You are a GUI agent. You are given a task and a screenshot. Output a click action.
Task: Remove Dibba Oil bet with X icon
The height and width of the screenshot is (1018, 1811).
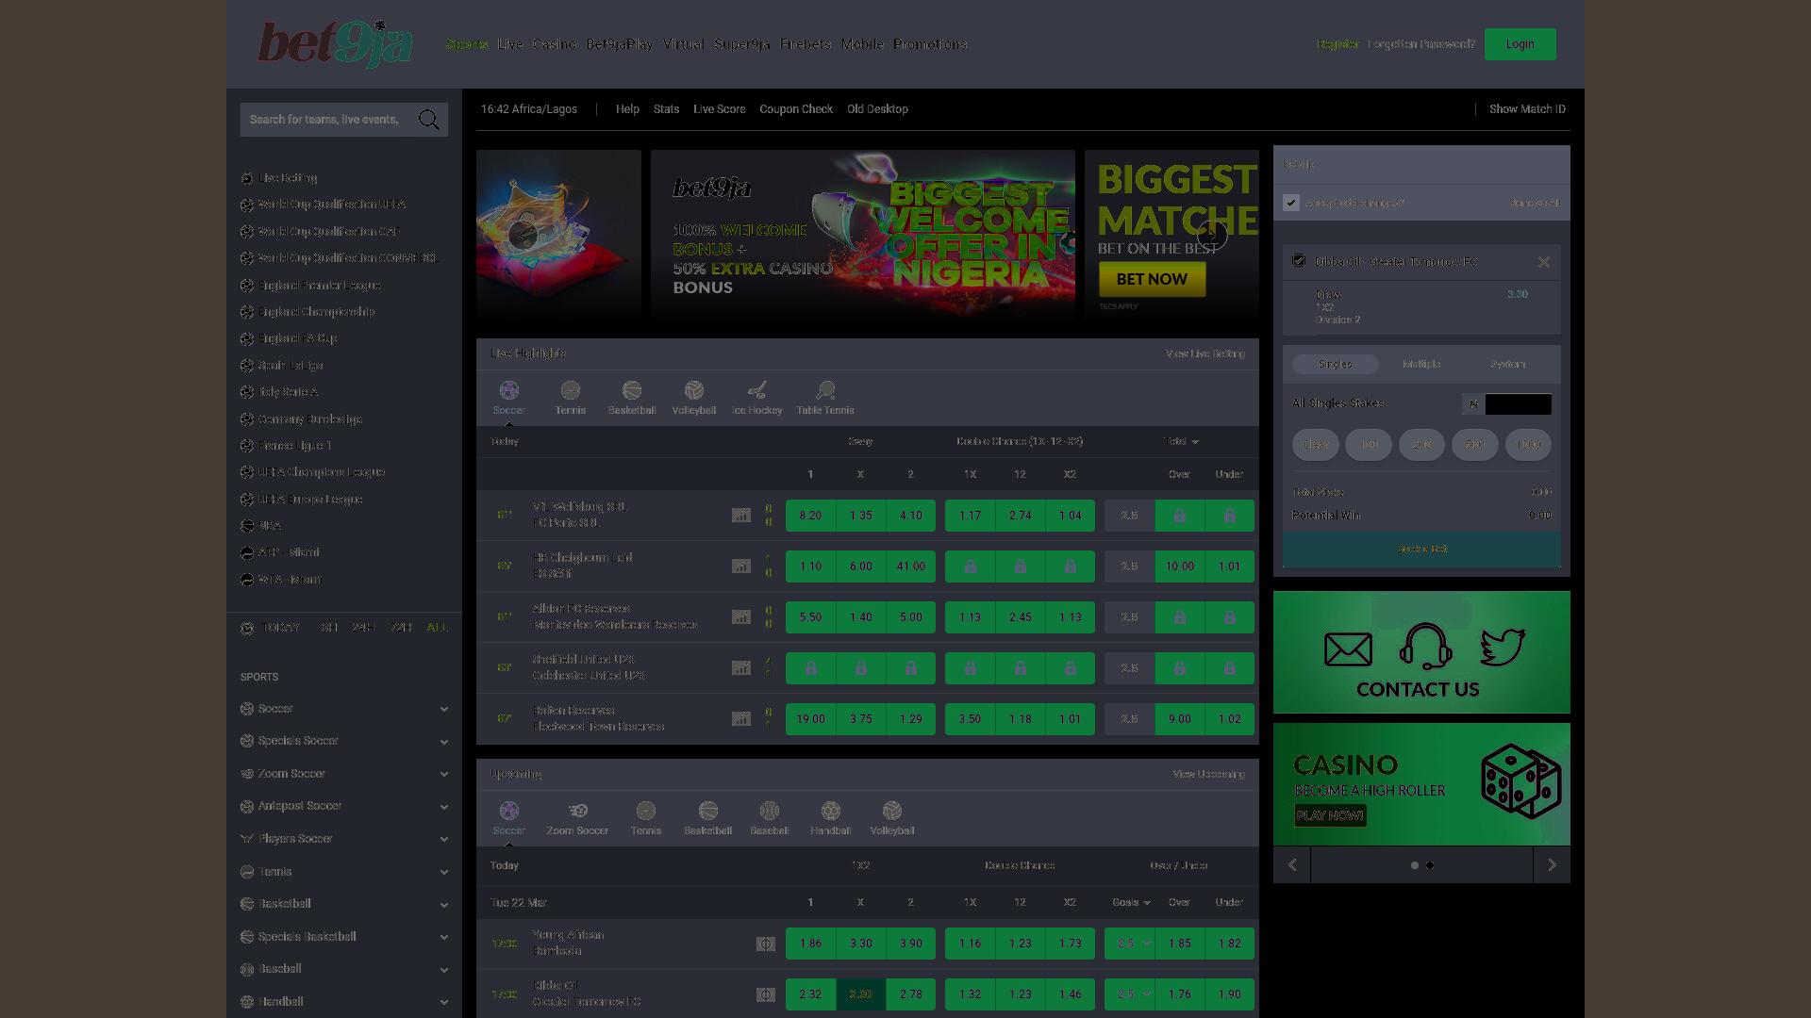(1544, 262)
